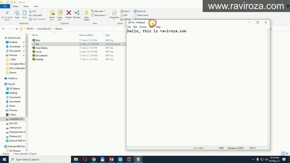Open the New item dropdown
Image resolution: width=290 pixels, height=163 pixels.
98,11
